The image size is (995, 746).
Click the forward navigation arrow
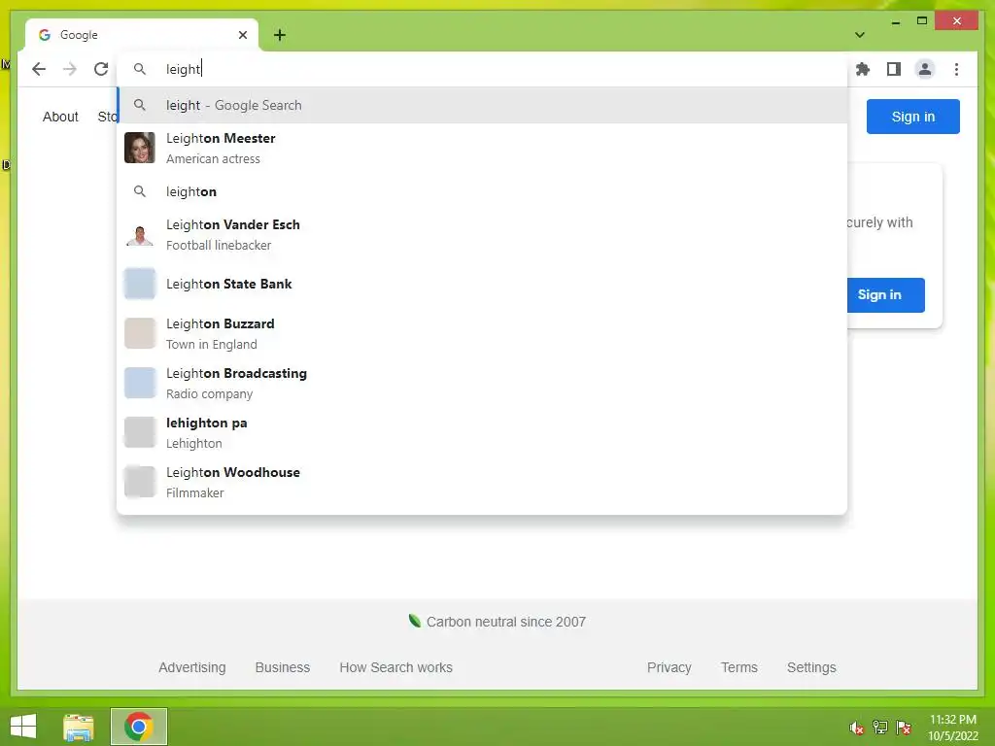pos(70,69)
